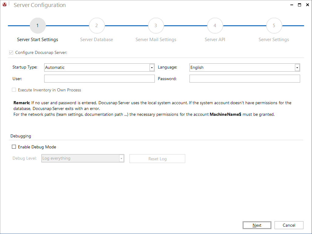This screenshot has width=312, height=234.
Task: Click the bold MachineName$ text
Action: tap(225, 115)
